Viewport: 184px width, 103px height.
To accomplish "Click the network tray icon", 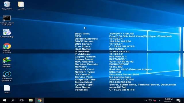I will 150,100.
